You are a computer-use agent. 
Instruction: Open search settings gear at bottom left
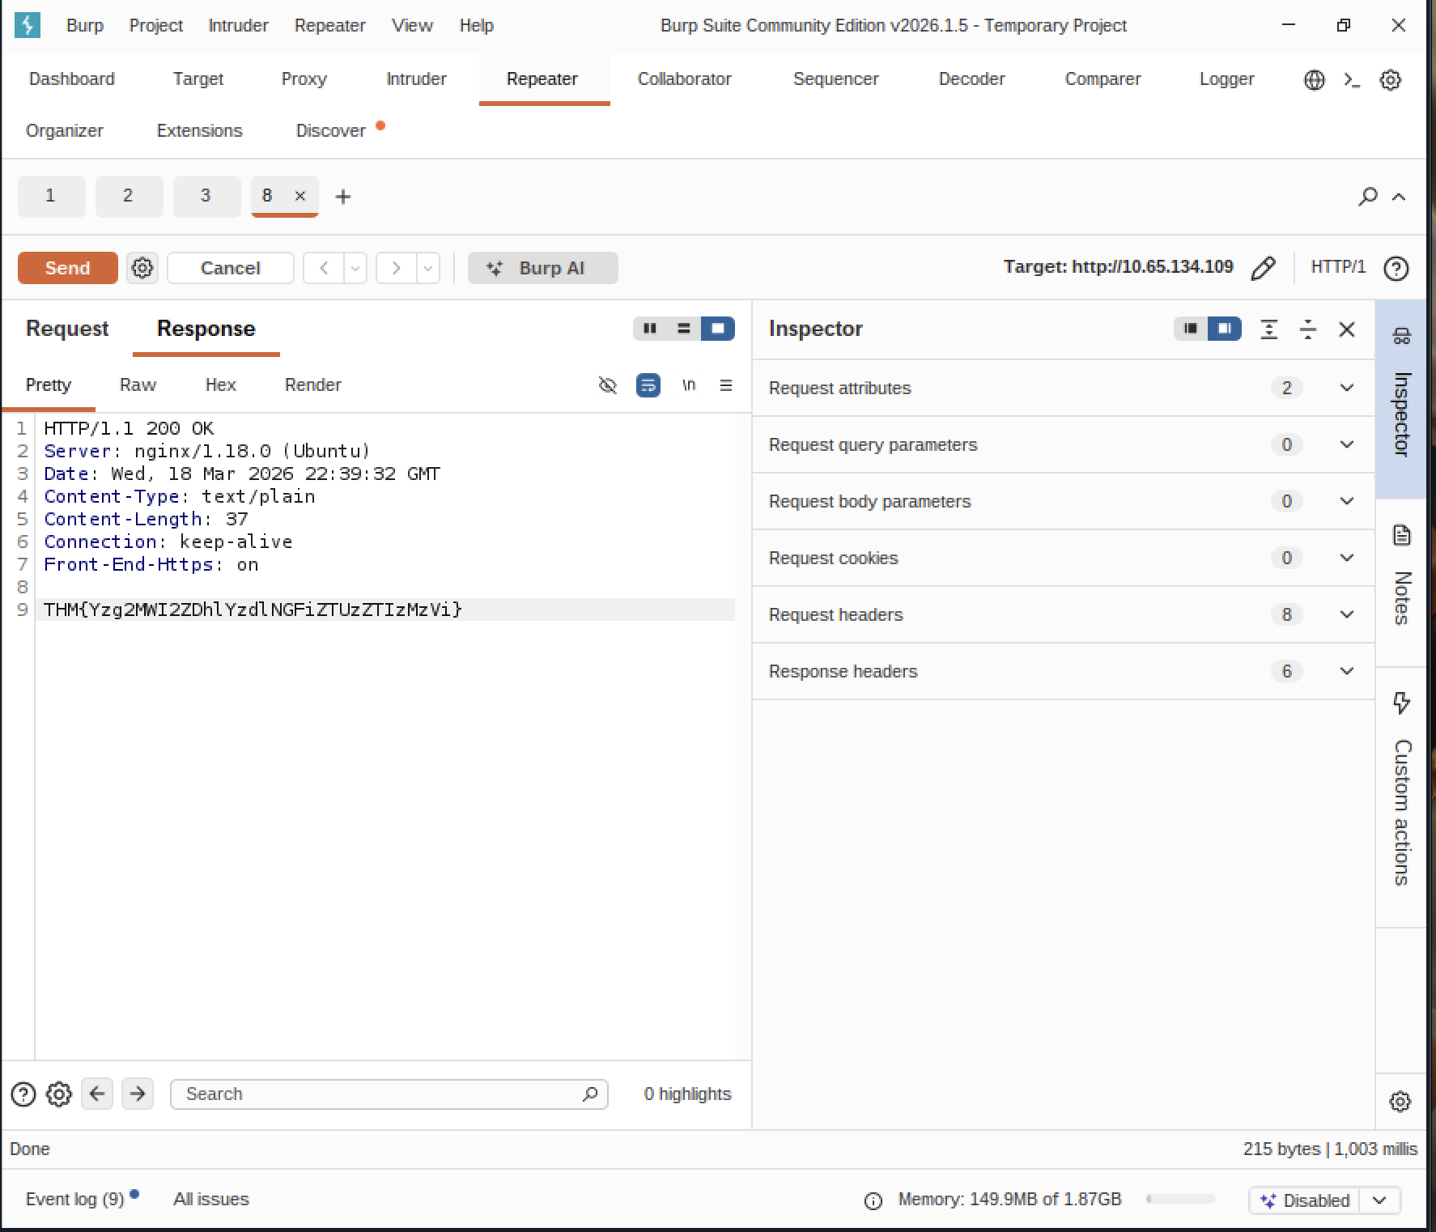(x=58, y=1094)
